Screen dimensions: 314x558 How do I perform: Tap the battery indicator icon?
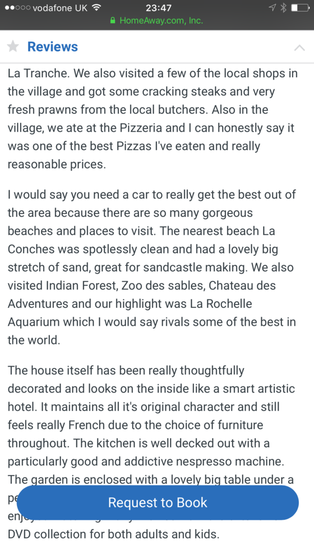click(x=300, y=7)
